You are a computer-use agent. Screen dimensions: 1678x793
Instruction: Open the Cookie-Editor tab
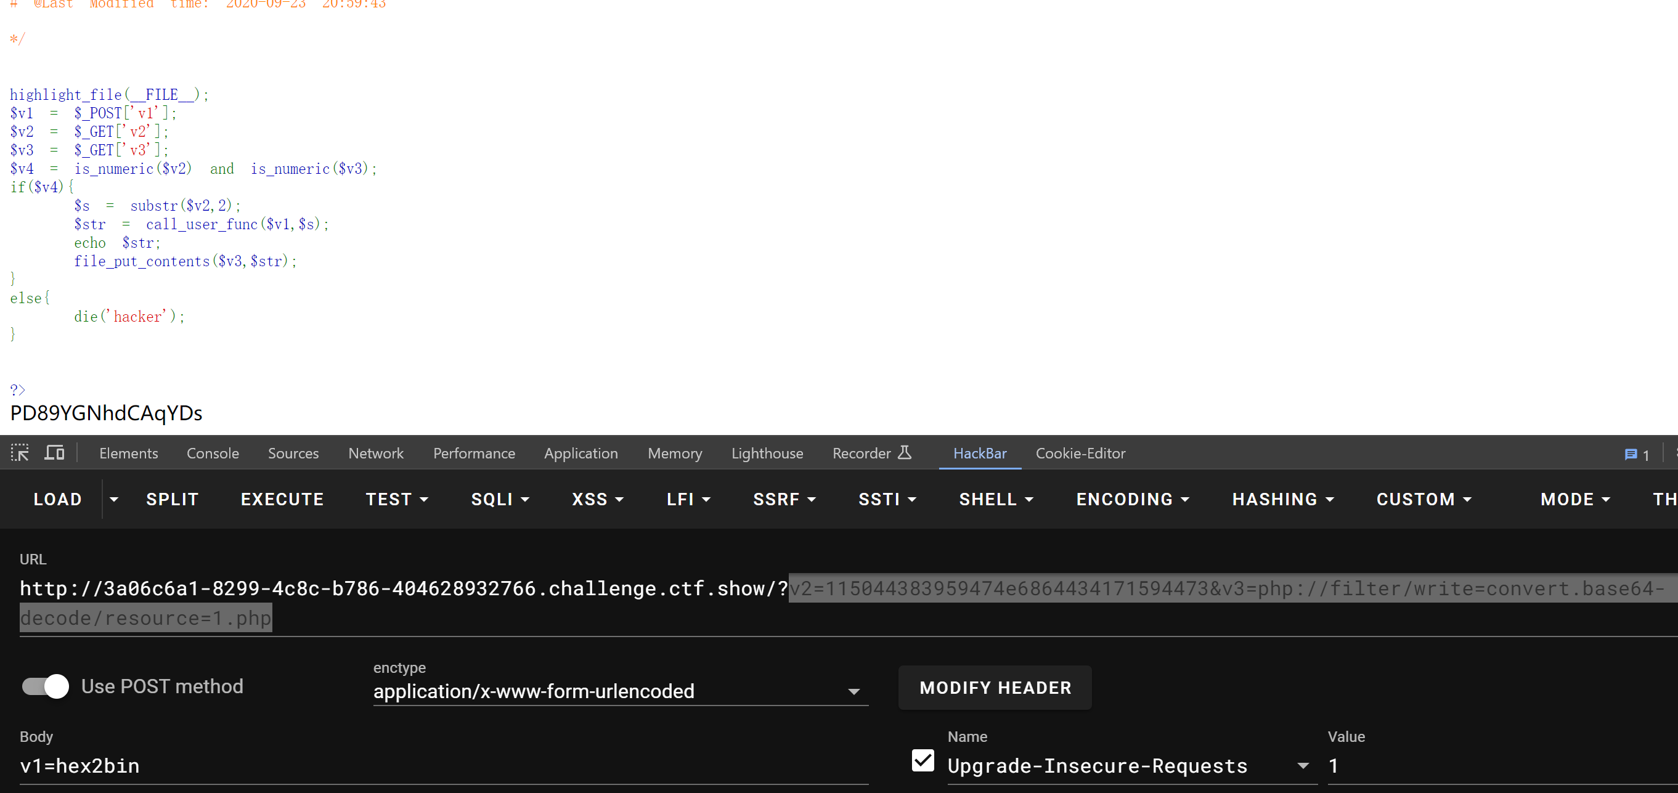[1080, 453]
